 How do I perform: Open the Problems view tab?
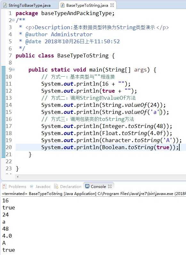point(17,187)
